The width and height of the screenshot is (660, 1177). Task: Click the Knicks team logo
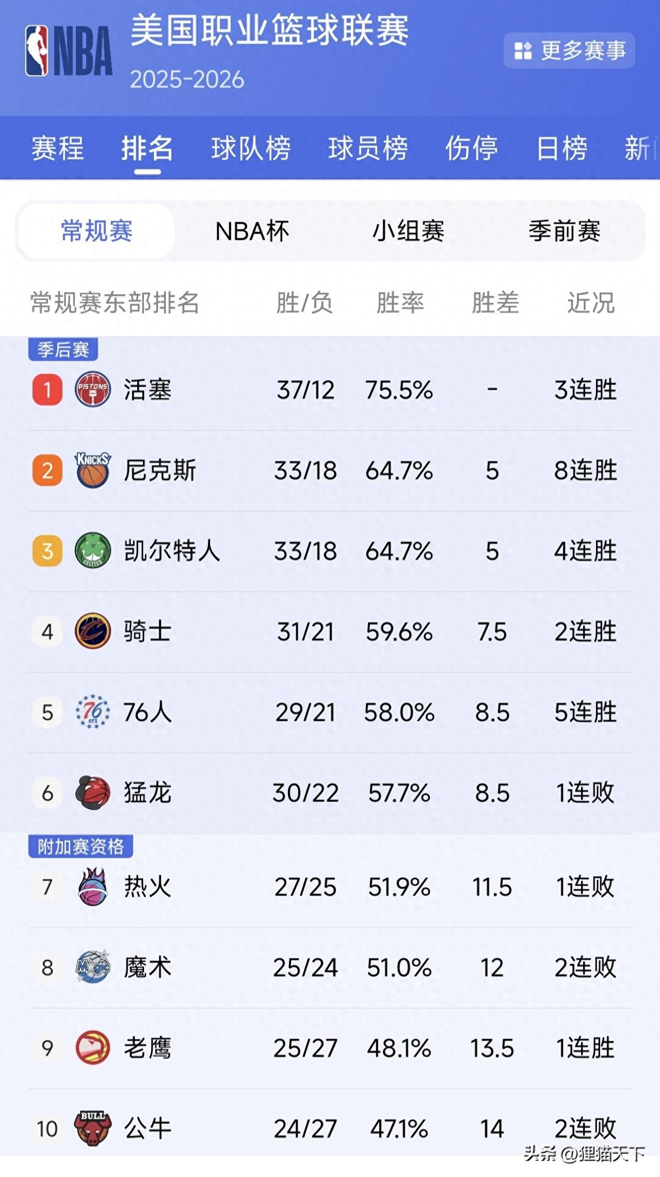93,470
